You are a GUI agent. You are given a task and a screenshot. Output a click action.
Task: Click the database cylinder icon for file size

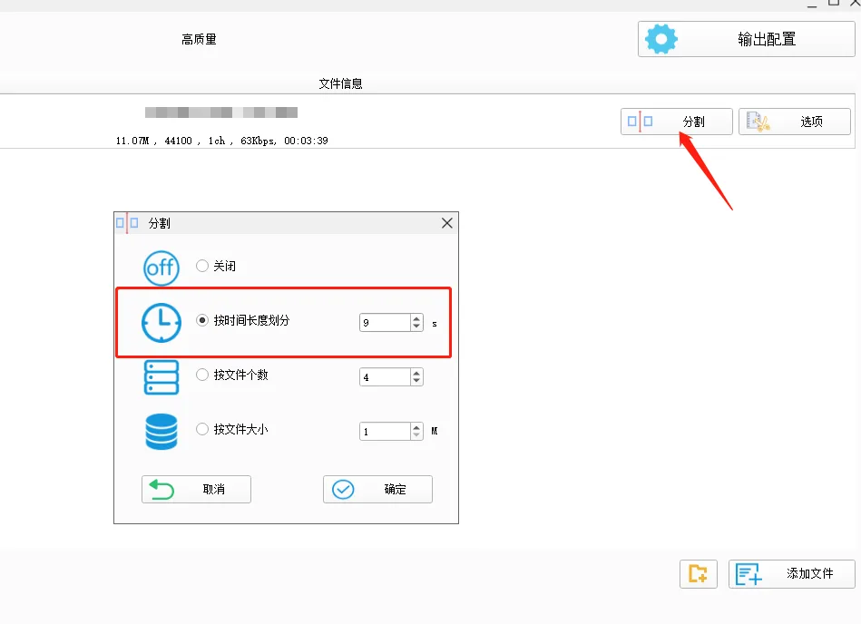click(161, 432)
